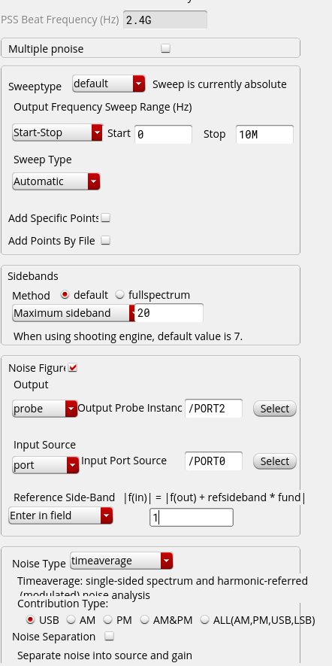
Task: Expand the Start-Stop range dropdown
Action: [58, 132]
